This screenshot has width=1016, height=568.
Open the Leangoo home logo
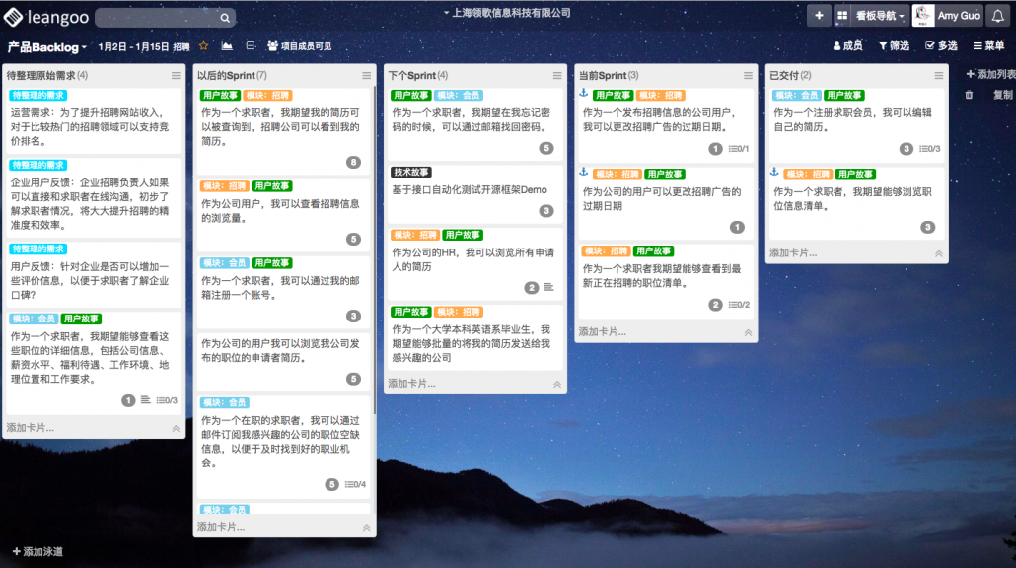41,15
